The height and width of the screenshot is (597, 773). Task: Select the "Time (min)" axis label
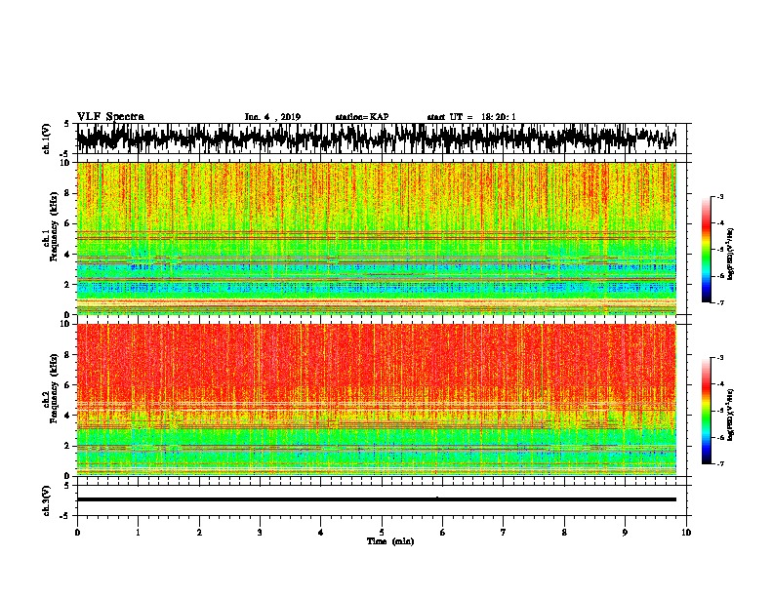click(390, 541)
